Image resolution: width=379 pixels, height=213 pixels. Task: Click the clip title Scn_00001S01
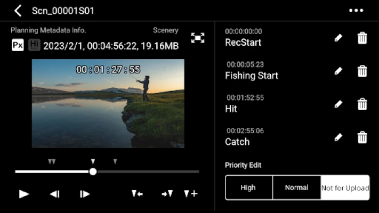point(63,11)
